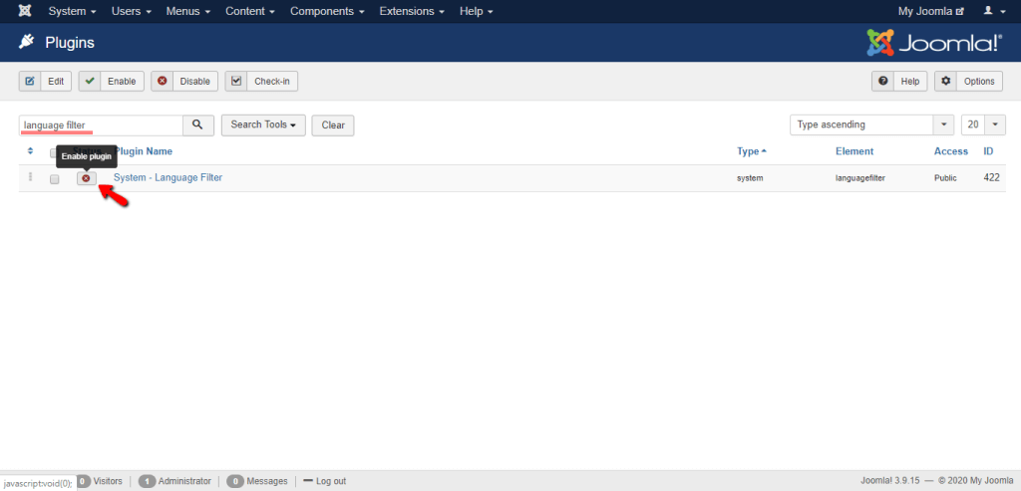This screenshot has width=1021, height=491.
Task: Open the list limit 20 dropdown
Action: (x=983, y=124)
